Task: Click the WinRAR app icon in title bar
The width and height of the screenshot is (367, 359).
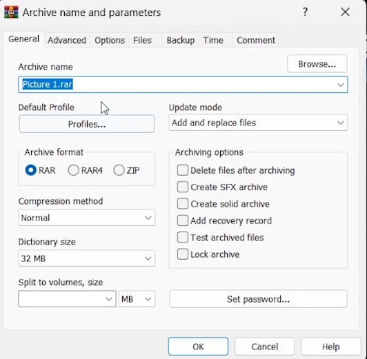Action: 11,12
